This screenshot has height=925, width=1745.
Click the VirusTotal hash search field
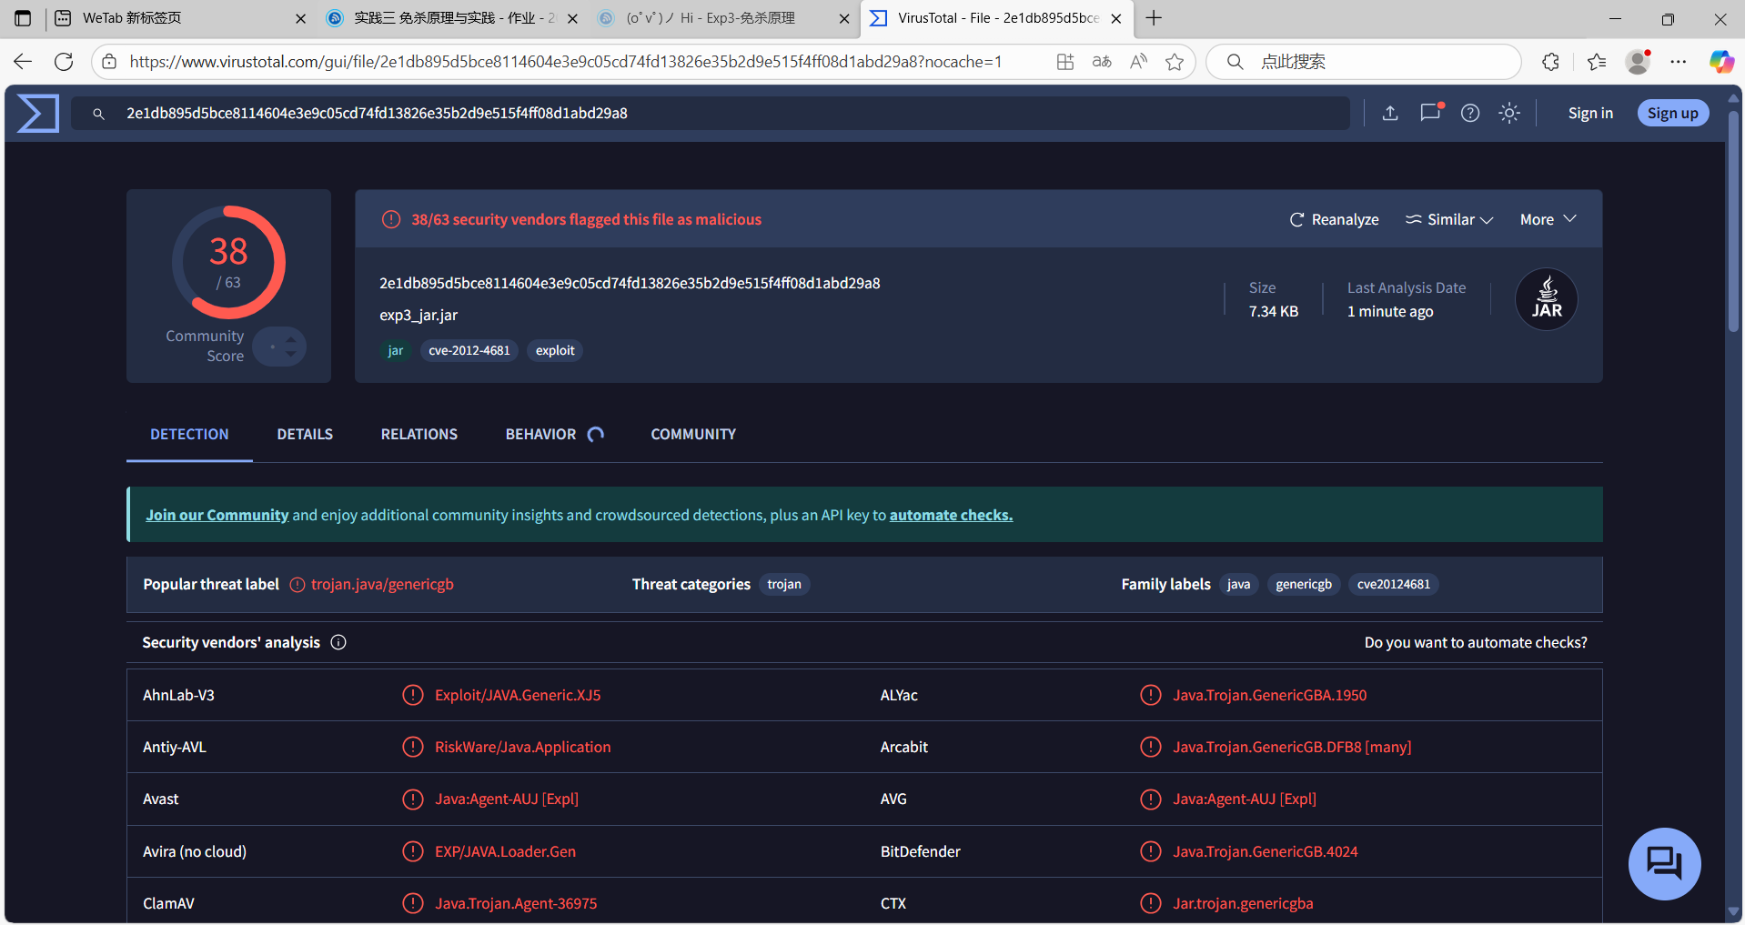pos(711,113)
